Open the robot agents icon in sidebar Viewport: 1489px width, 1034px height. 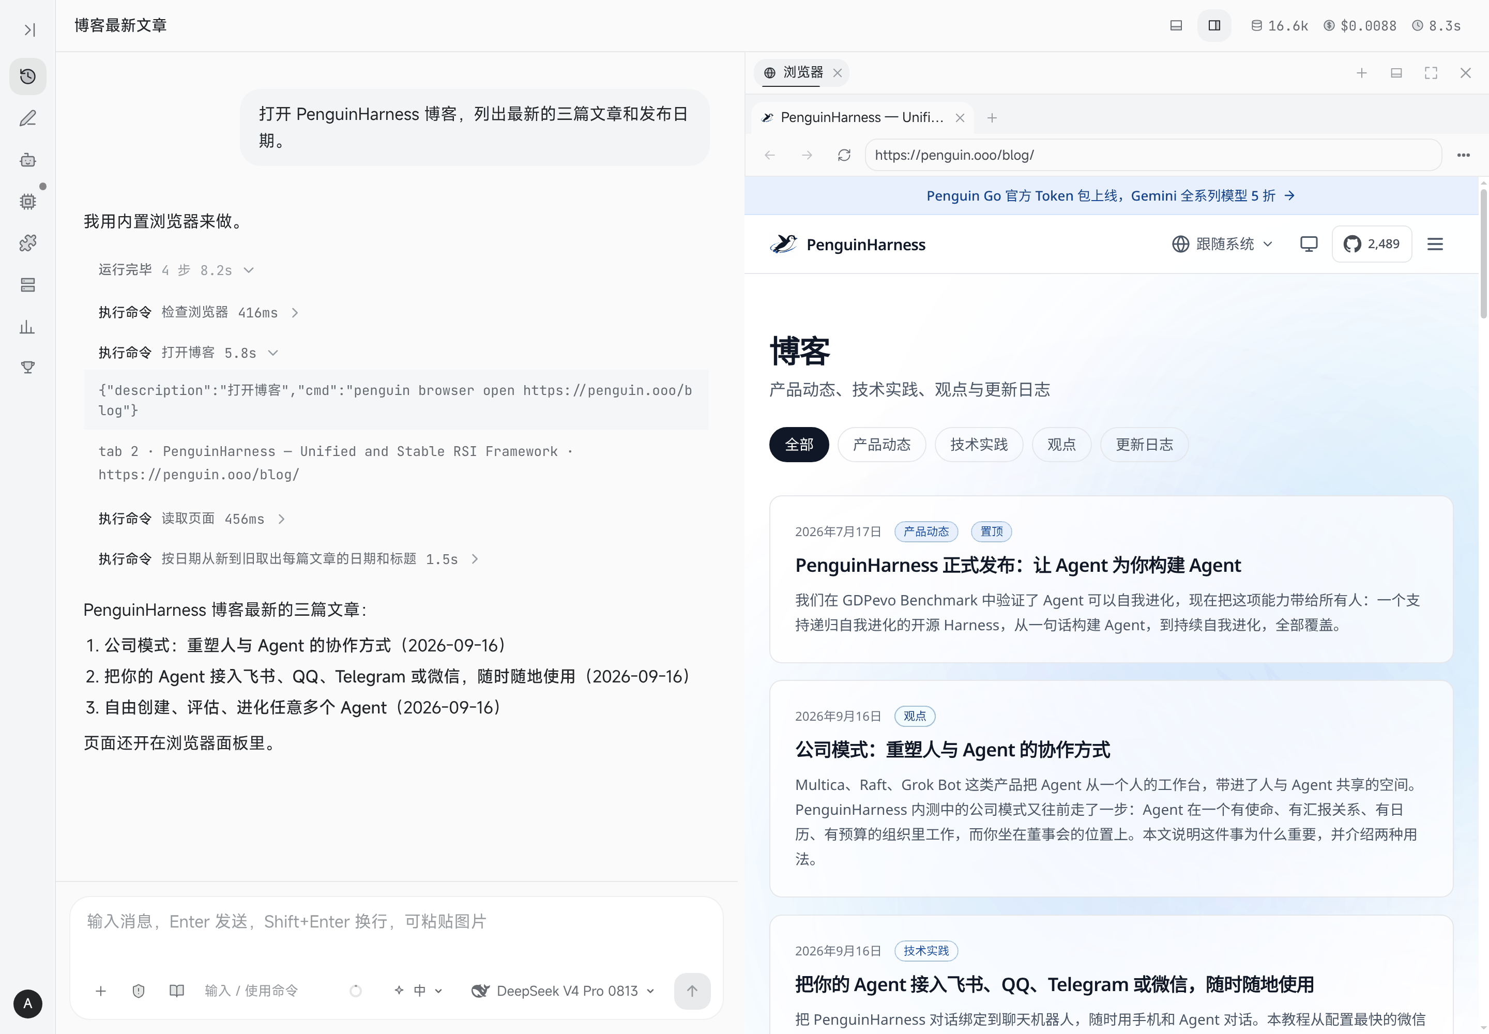click(x=28, y=159)
